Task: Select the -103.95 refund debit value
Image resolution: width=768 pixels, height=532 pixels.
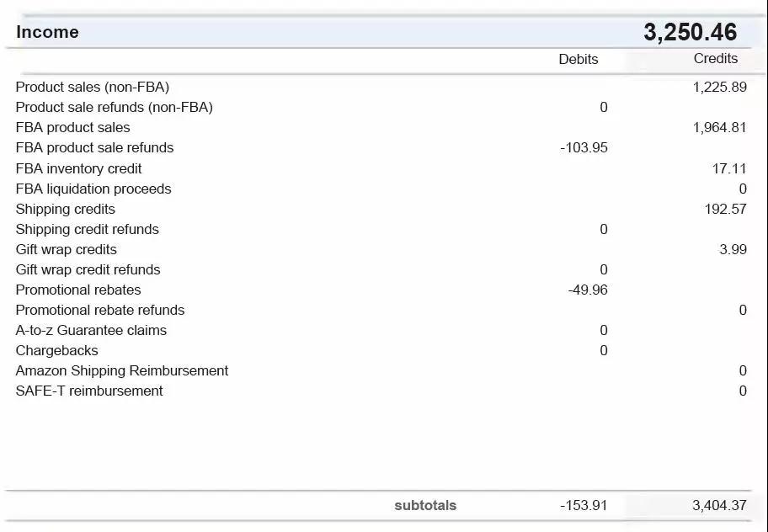Action: 584,147
